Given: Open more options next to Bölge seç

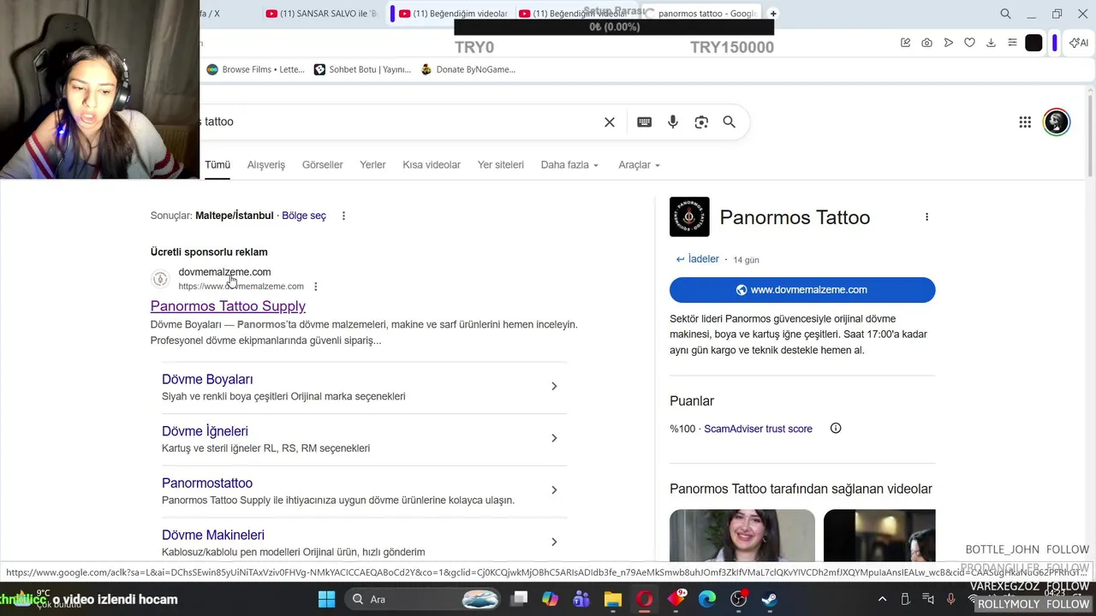Looking at the screenshot, I should (x=343, y=216).
